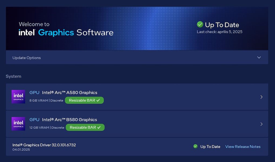Click green check icon in driver row

click(x=196, y=146)
